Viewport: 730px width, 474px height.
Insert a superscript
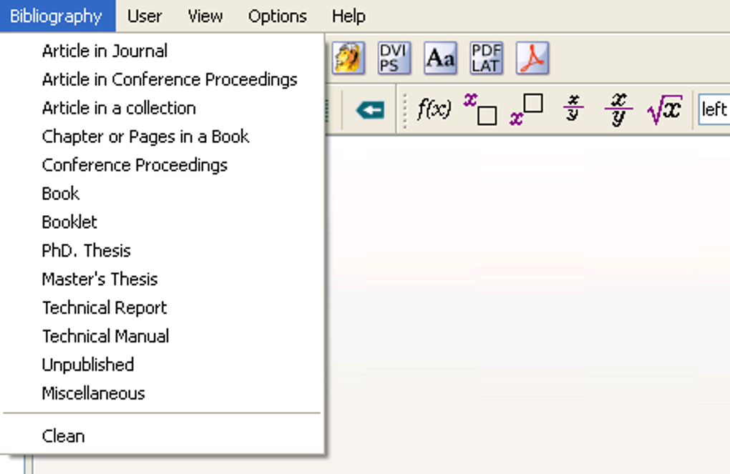tap(525, 110)
